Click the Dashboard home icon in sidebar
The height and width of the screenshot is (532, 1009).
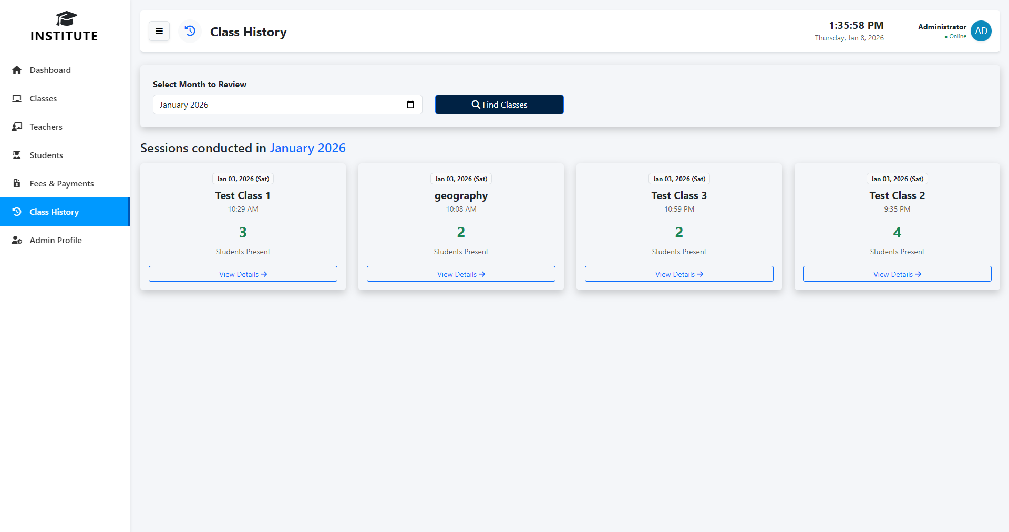[17, 70]
